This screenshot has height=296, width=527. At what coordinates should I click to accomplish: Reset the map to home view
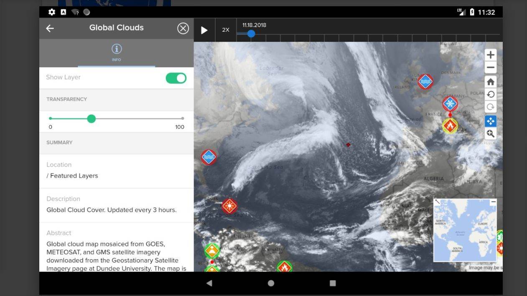(490, 82)
